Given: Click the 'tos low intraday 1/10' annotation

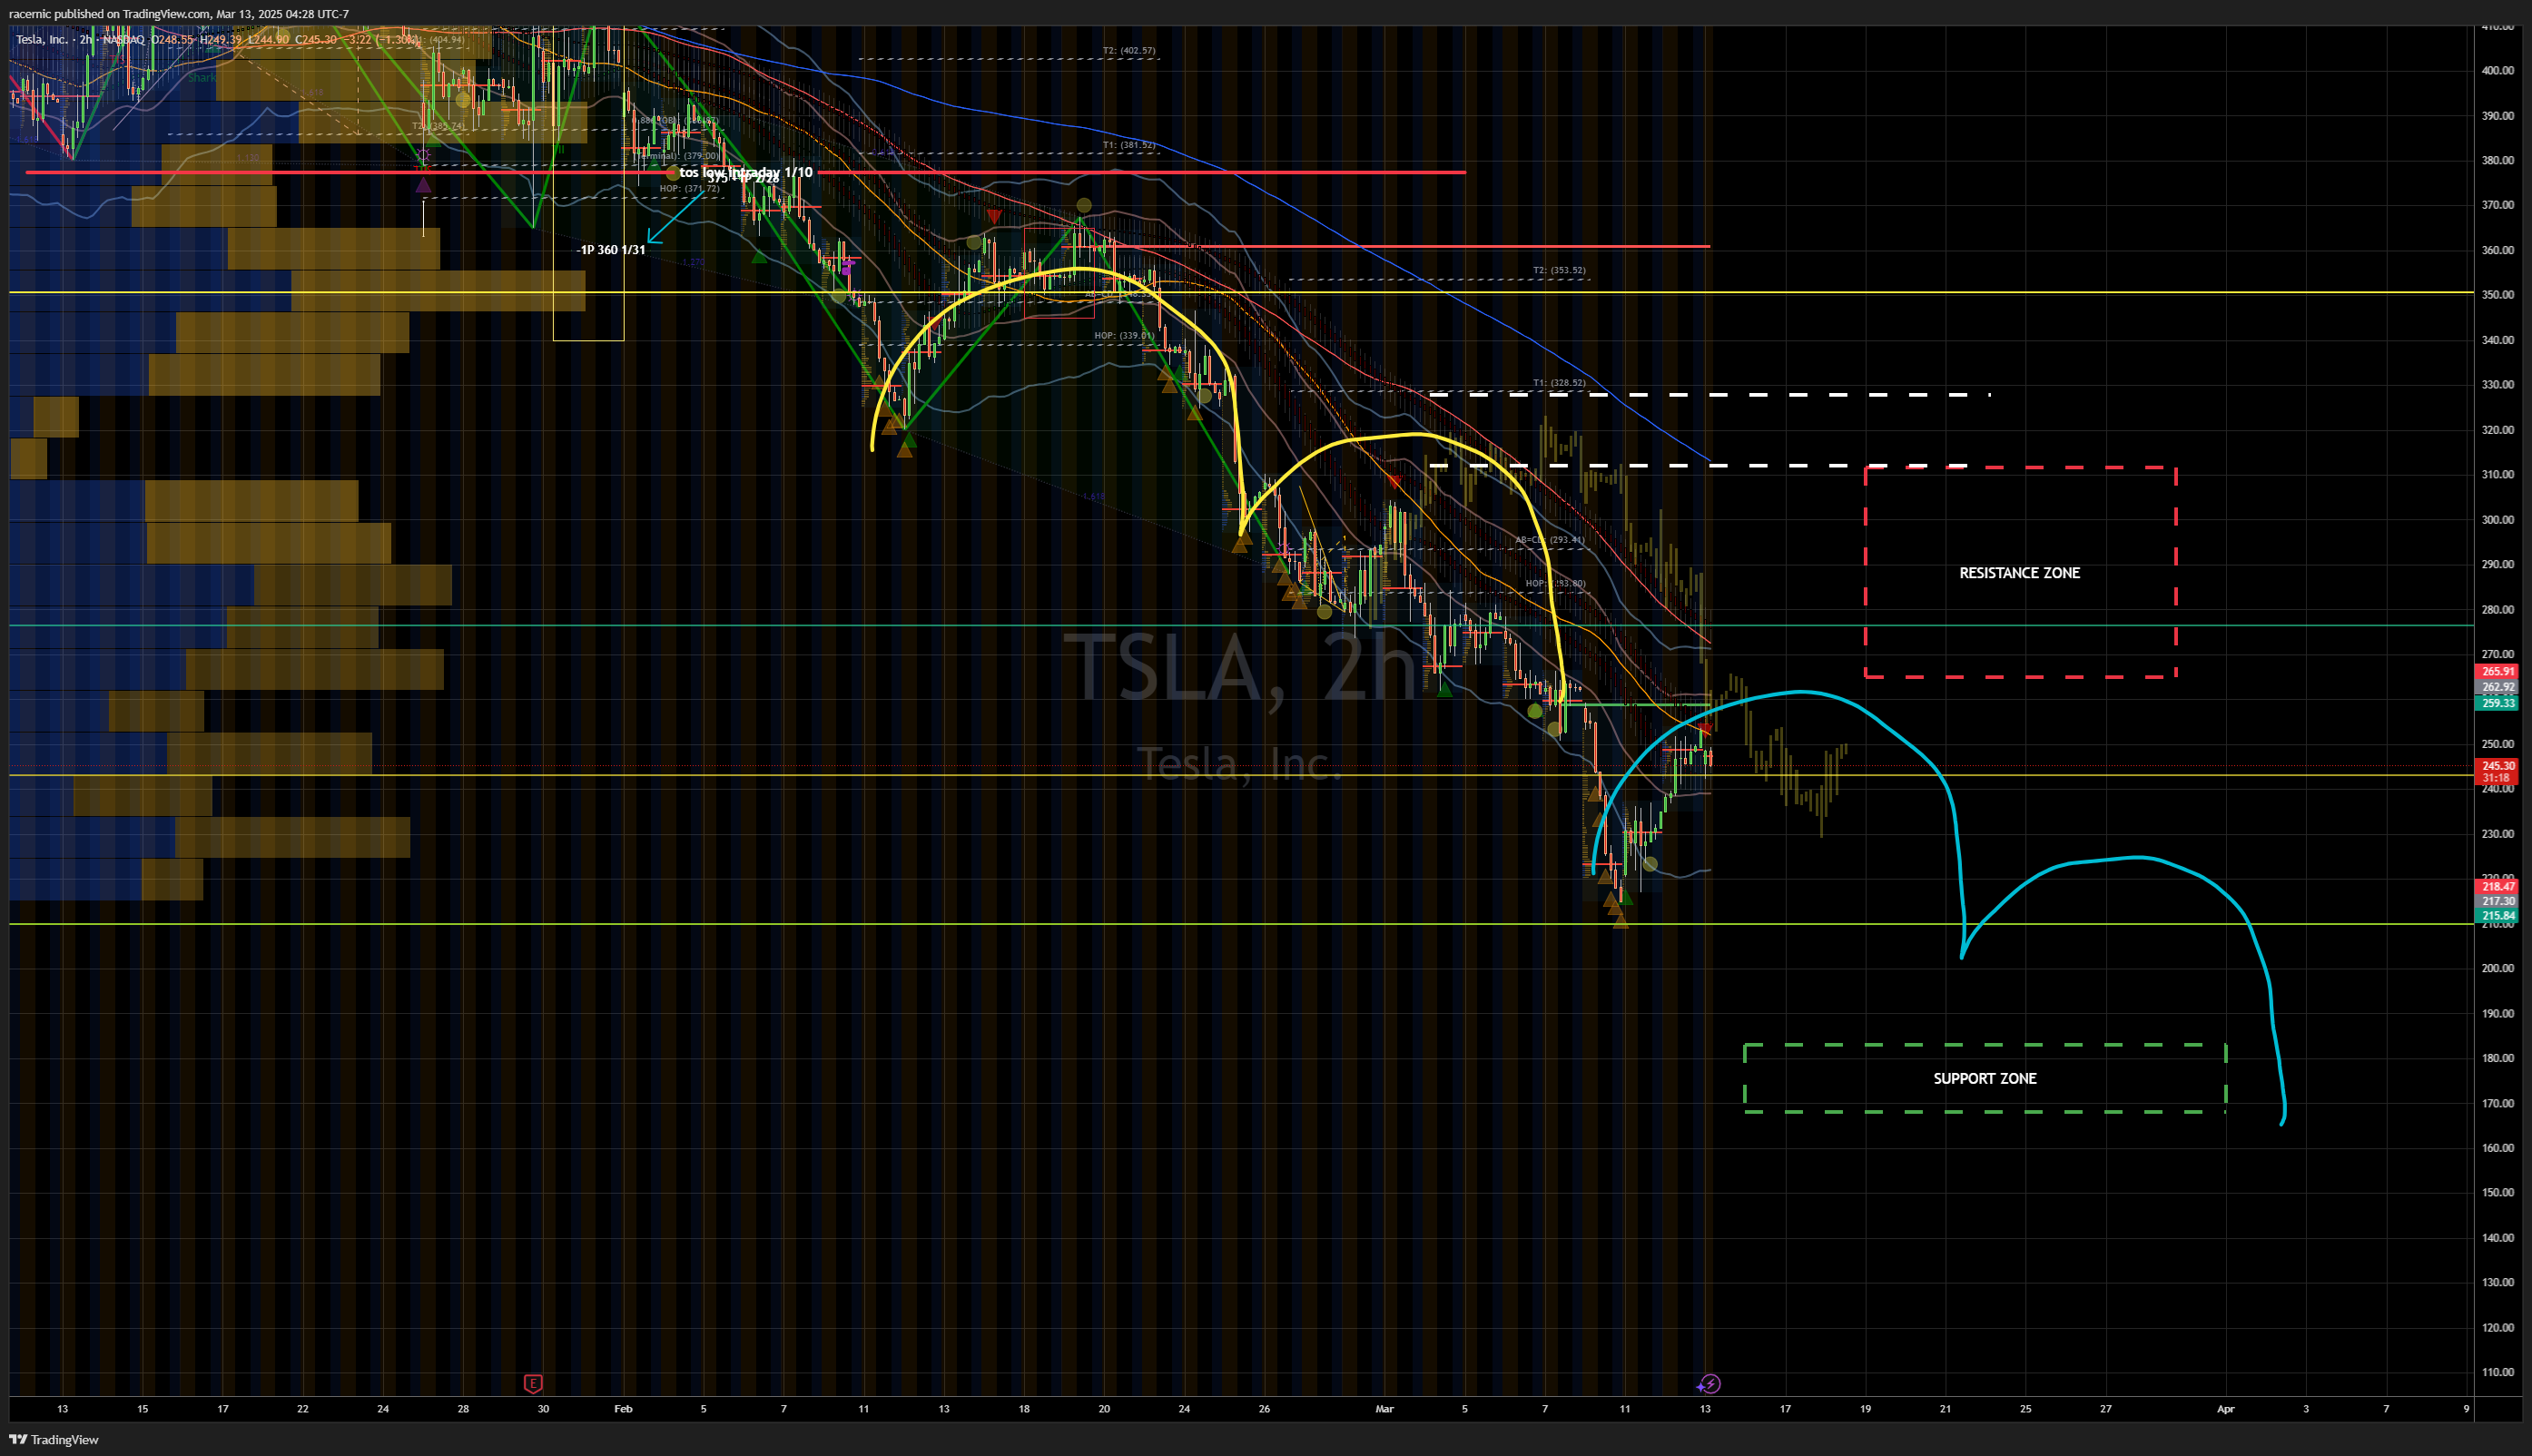Looking at the screenshot, I should [x=746, y=172].
